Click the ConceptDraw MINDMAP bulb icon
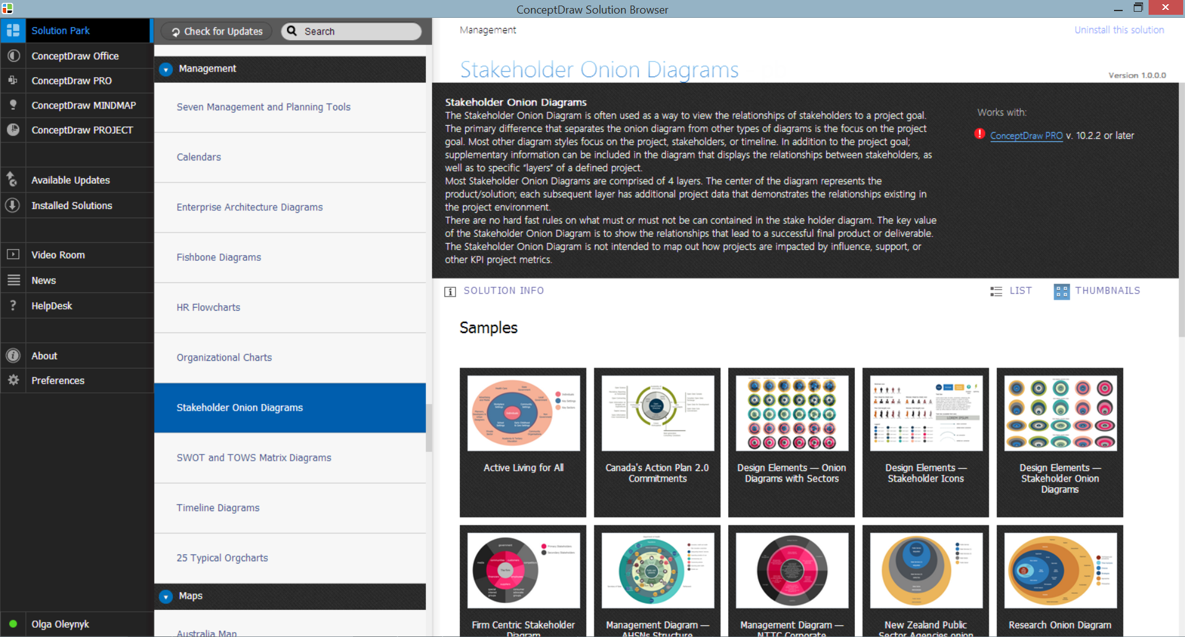 tap(13, 105)
